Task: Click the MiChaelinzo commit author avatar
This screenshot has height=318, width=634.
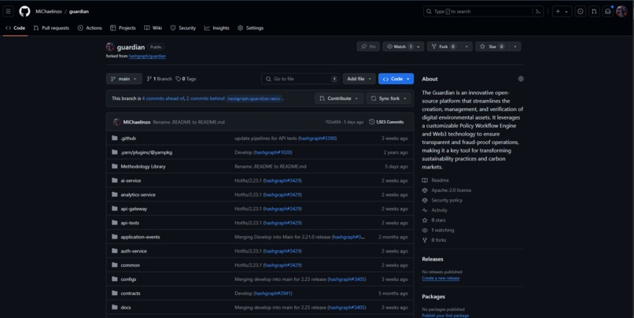Action: click(117, 122)
